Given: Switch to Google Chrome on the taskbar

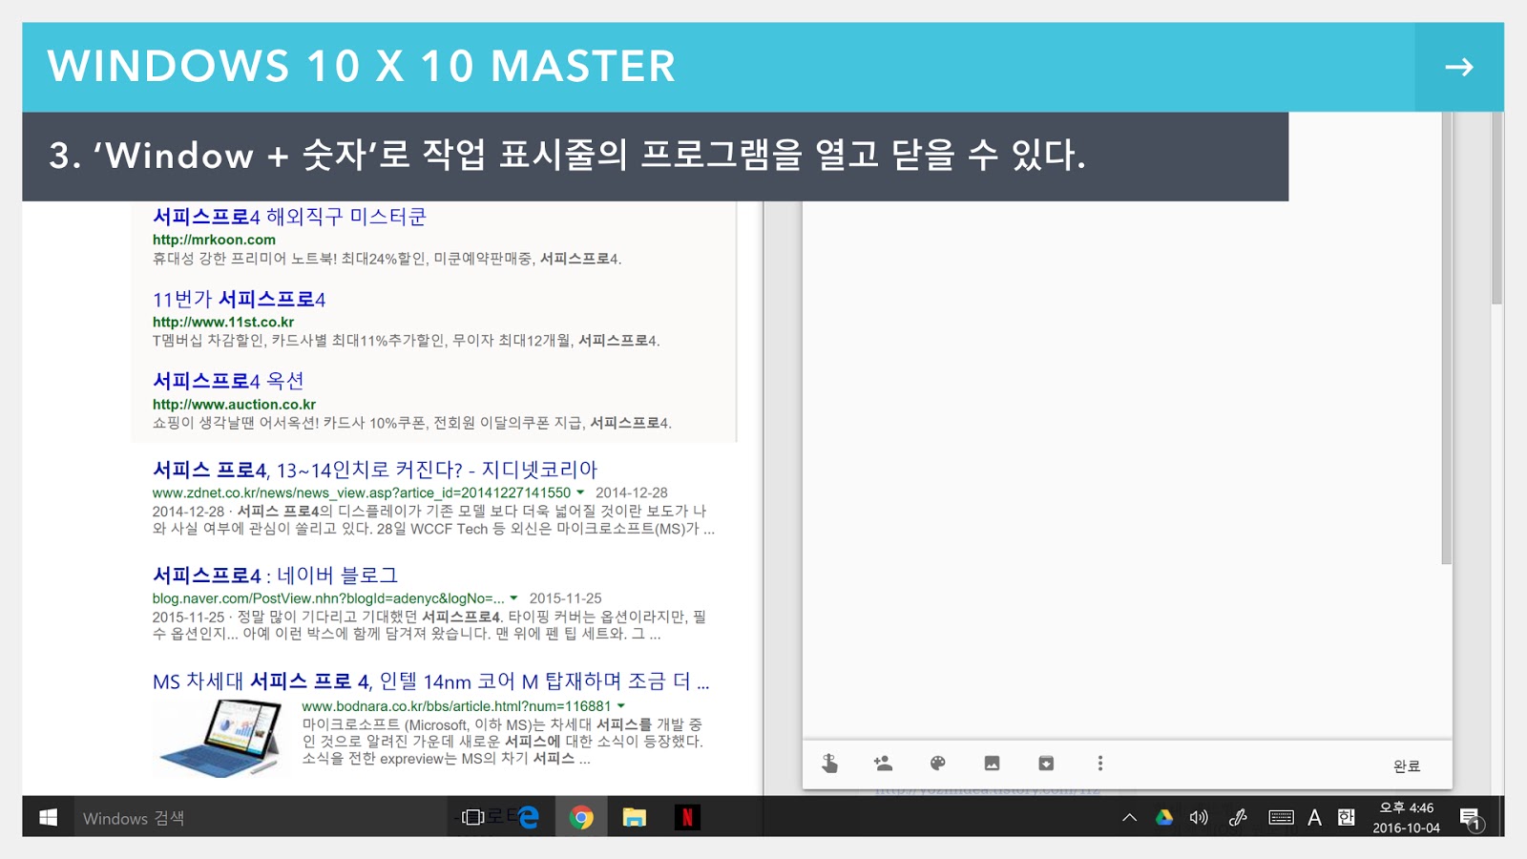Looking at the screenshot, I should (581, 817).
